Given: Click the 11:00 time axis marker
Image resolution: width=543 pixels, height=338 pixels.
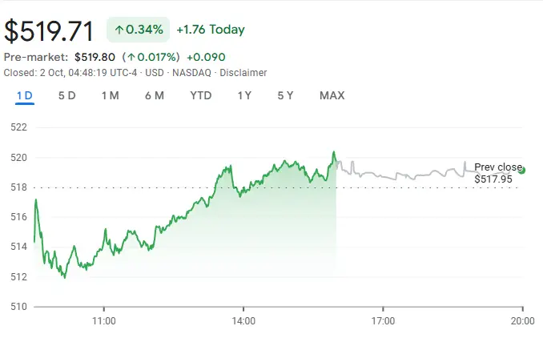Looking at the screenshot, I should 104,320.
